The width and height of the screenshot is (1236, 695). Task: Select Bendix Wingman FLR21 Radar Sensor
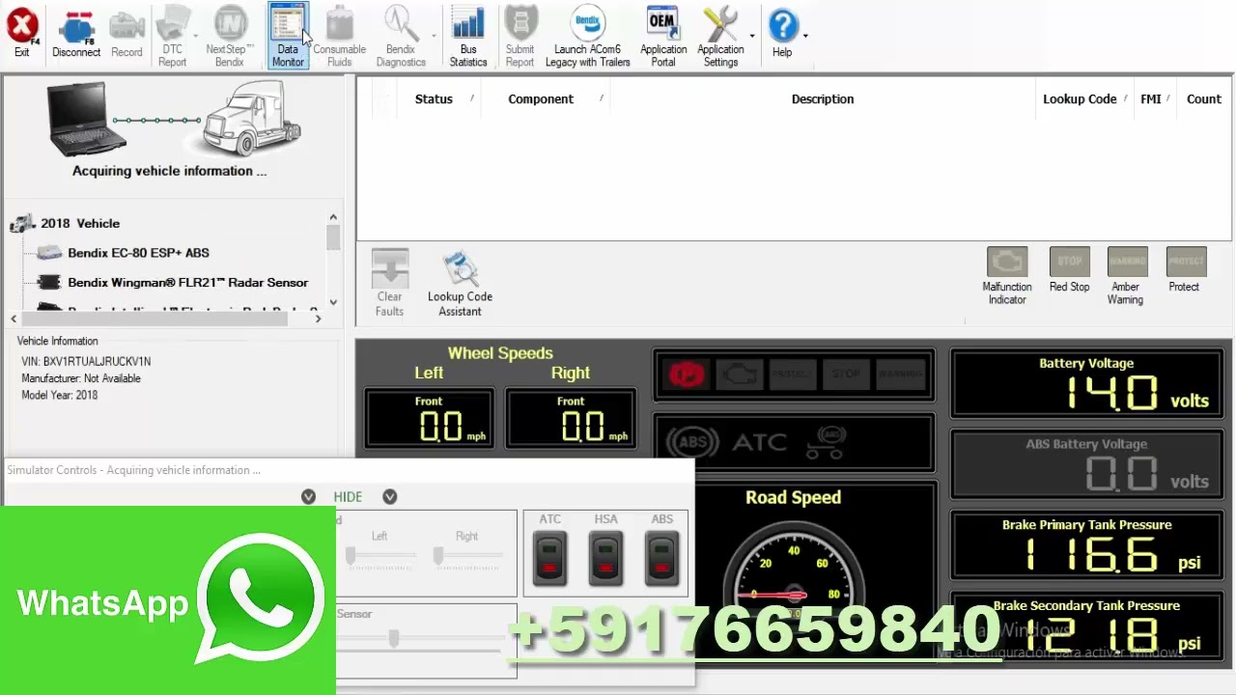(188, 283)
